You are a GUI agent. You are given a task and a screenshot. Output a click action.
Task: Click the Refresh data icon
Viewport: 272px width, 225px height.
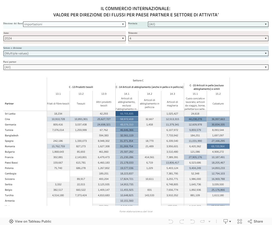coord(203,221)
